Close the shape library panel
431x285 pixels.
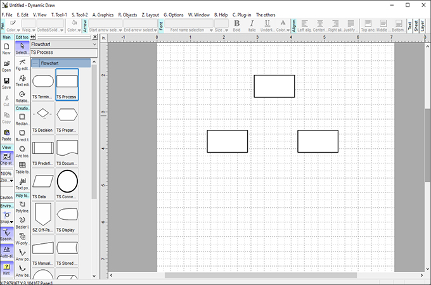tap(95, 37)
